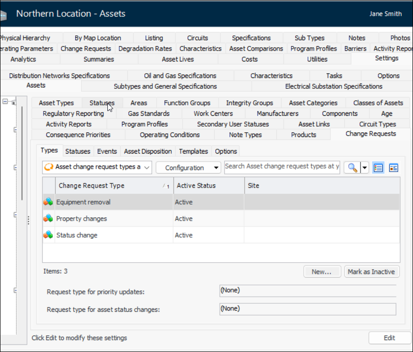Screen dimensions: 413x352
Task: Click the New... button
Action: click(322, 272)
